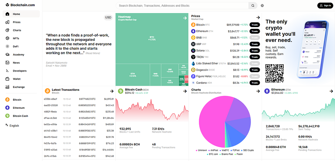The width and height of the screenshot is (335, 161).
Task: Open the Read More quote link
Action: point(93,53)
